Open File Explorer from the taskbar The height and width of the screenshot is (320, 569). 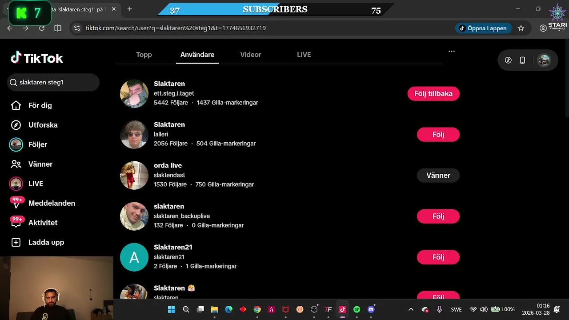click(x=214, y=309)
